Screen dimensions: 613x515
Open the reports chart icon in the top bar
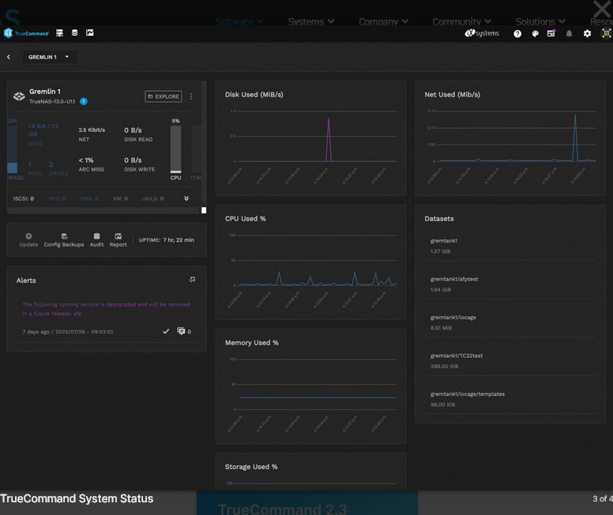(x=90, y=33)
